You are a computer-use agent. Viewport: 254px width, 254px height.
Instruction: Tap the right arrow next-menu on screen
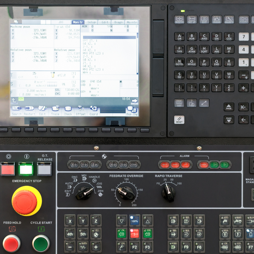(135, 101)
